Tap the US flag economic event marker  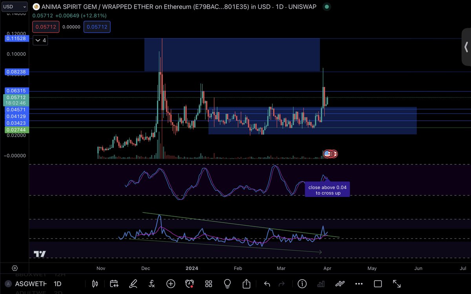point(327,154)
